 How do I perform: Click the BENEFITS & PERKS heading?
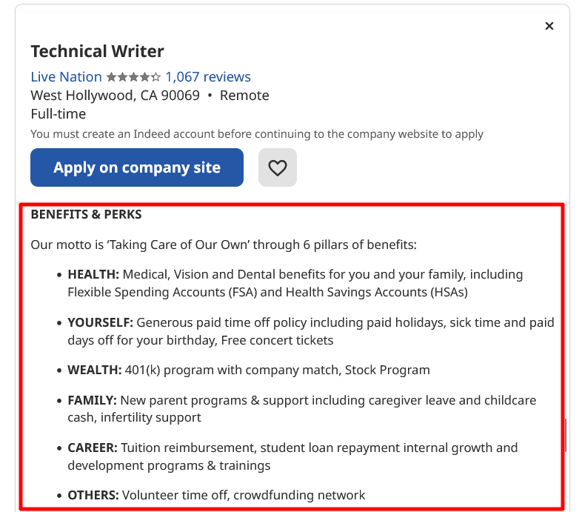(86, 215)
